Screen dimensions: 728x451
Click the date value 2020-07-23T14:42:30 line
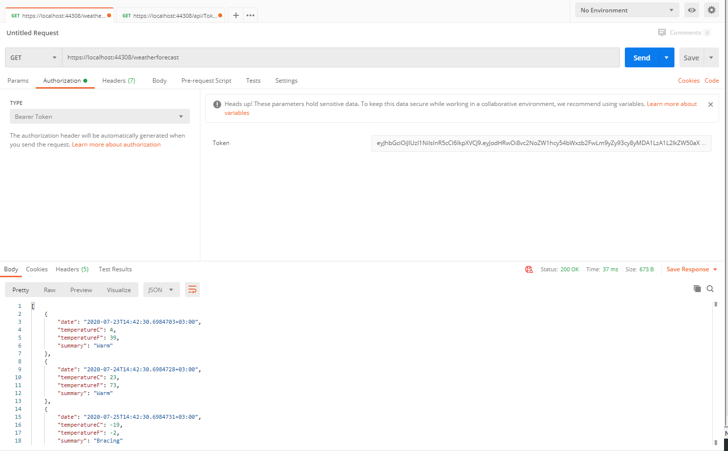(129, 322)
